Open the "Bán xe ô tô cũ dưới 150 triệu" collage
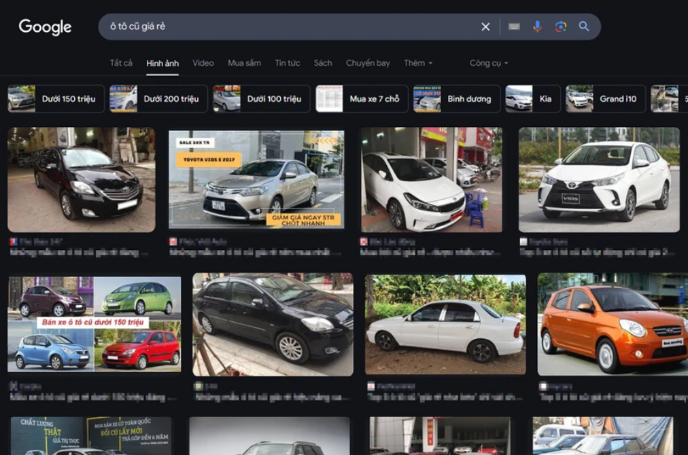Screen dimensions: 688x455 (94, 324)
